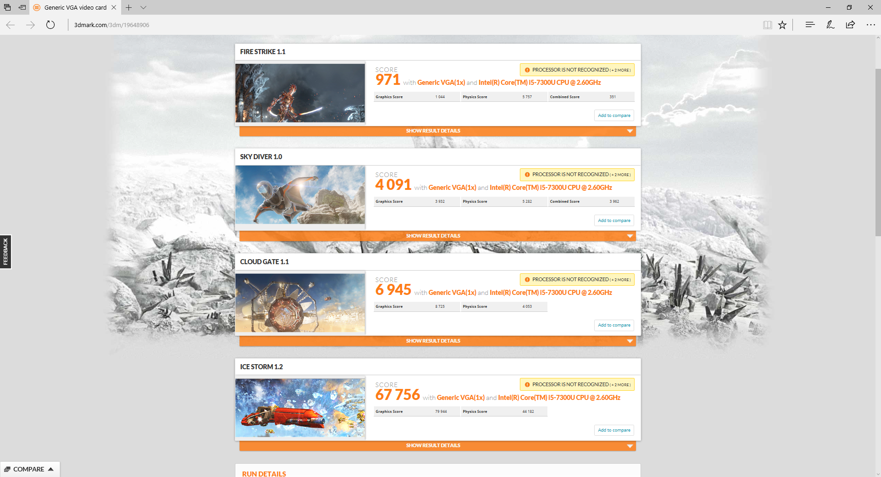Open i5-7300U CPU link in Ice Storm

[x=559, y=398]
